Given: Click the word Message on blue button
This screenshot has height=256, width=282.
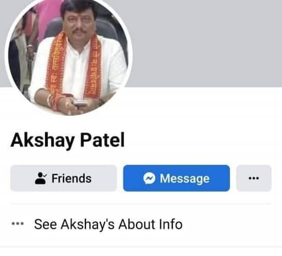Looking at the screenshot, I should click(185, 178).
